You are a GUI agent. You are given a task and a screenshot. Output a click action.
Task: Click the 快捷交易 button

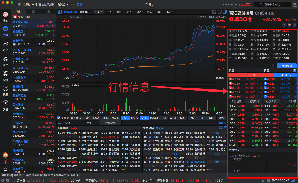pyautogui.click(x=287, y=66)
